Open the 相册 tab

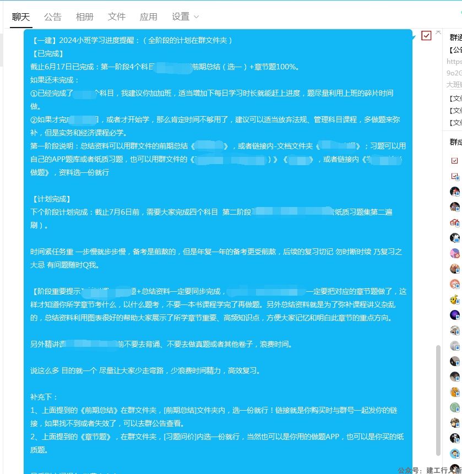point(85,17)
